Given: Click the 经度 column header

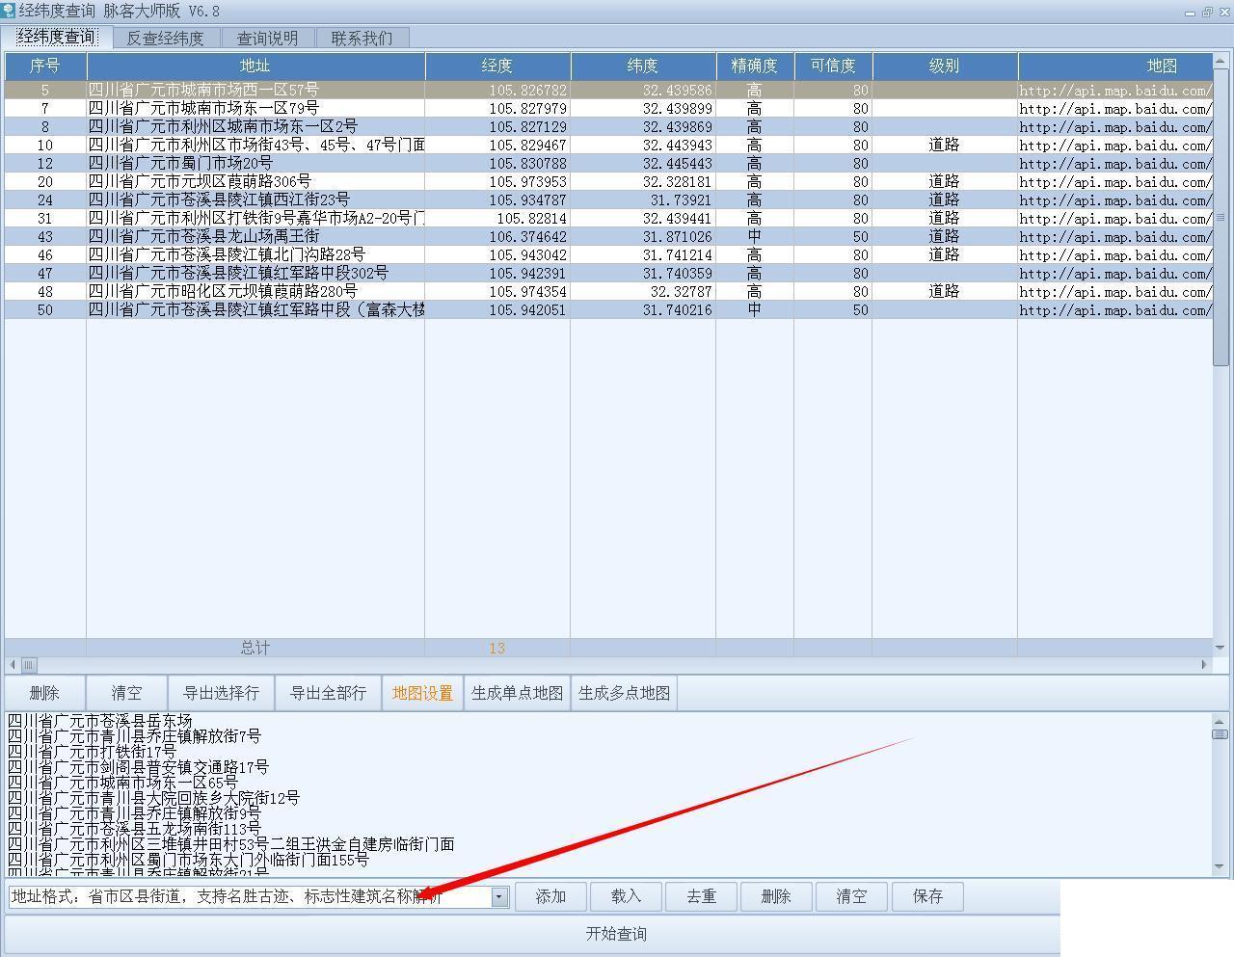Looking at the screenshot, I should [x=497, y=66].
